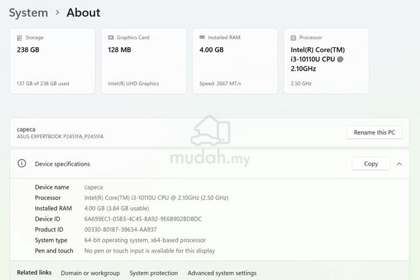Screen dimensions: 420x280
Task: Click Processor value in specifications list
Action: point(156,198)
